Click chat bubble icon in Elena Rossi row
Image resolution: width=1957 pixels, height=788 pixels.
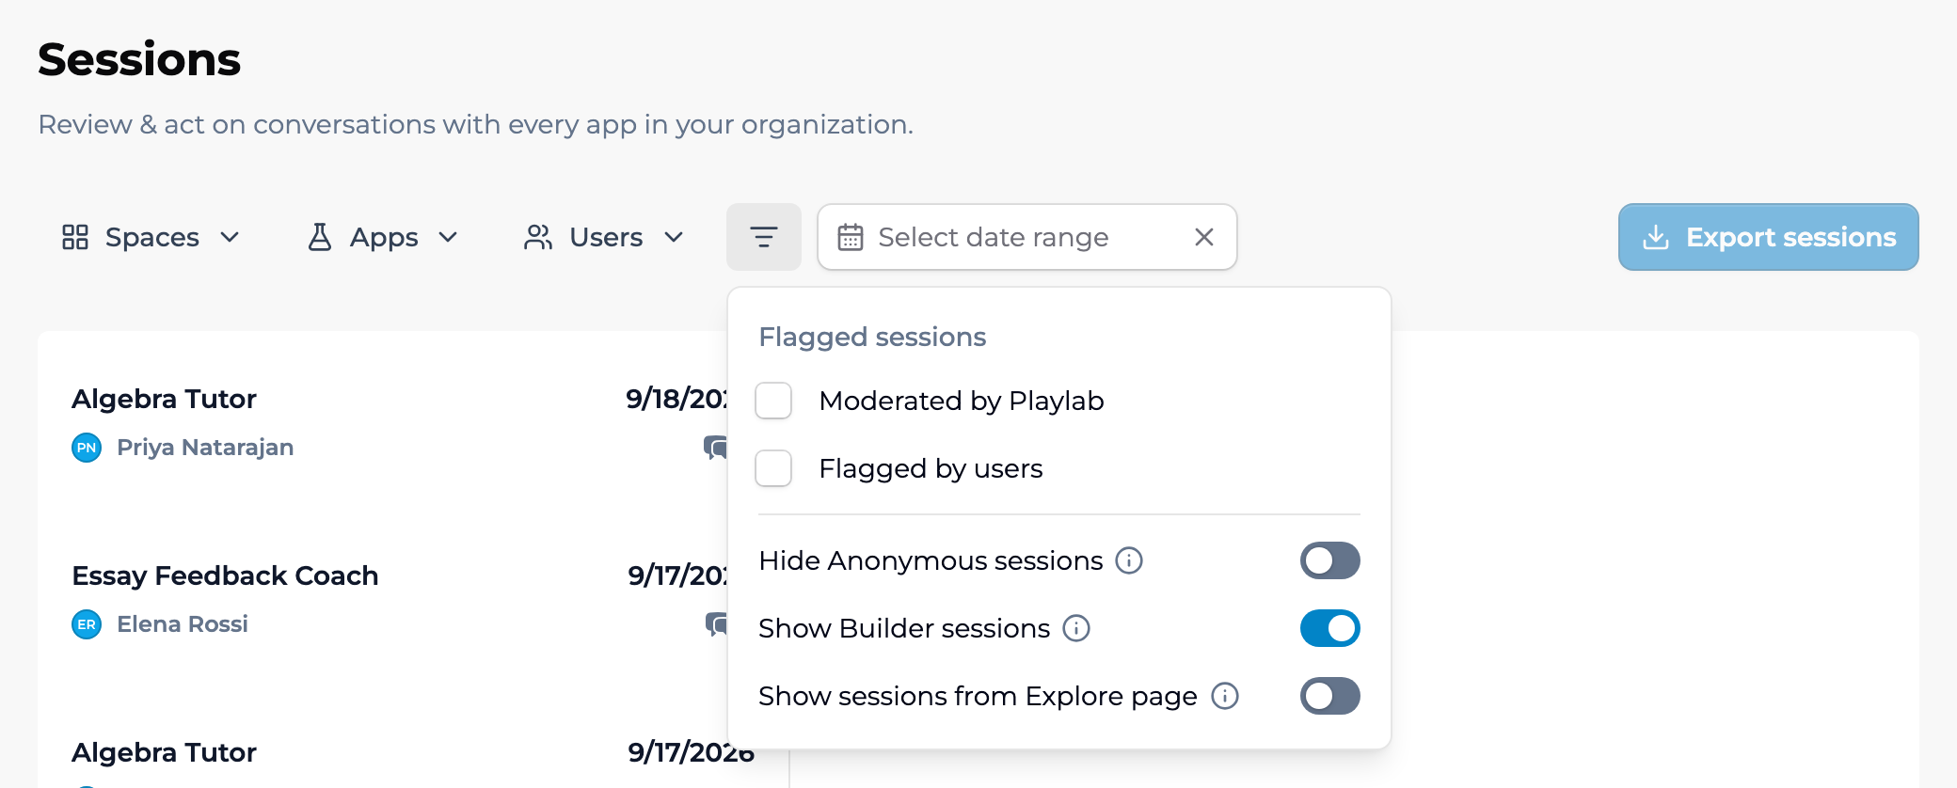pos(716,624)
